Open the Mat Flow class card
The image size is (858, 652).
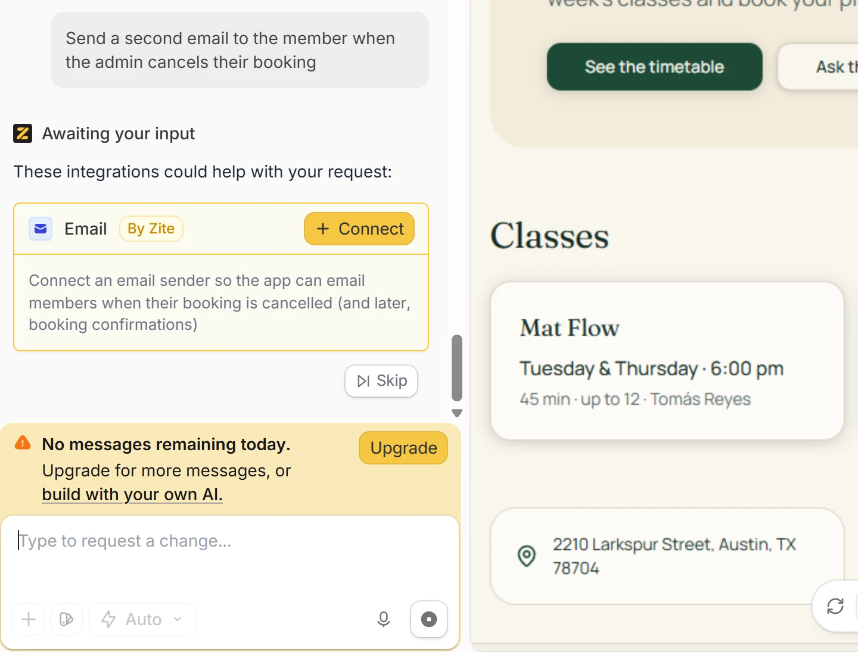(667, 361)
